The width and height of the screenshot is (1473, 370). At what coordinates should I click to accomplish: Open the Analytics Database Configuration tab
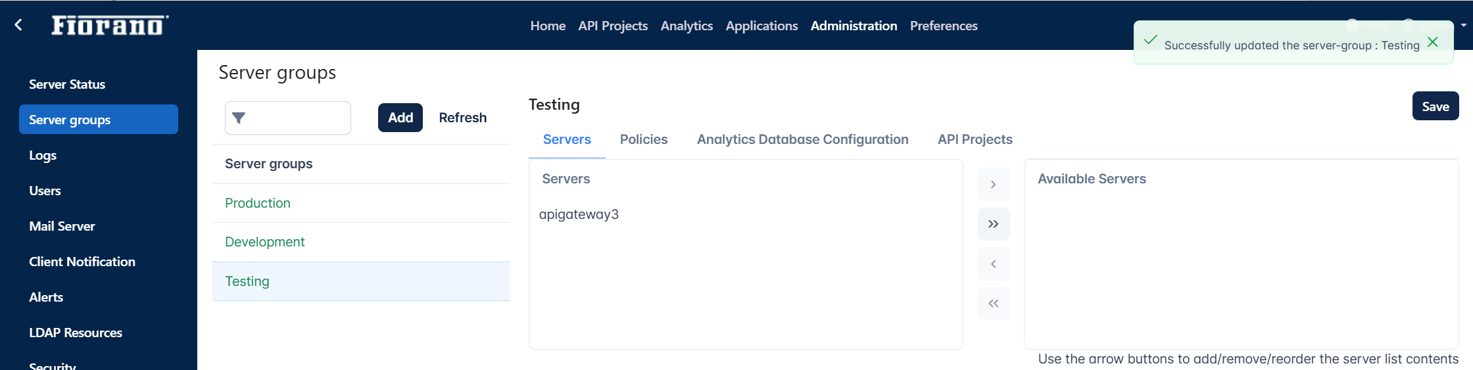[x=803, y=139]
